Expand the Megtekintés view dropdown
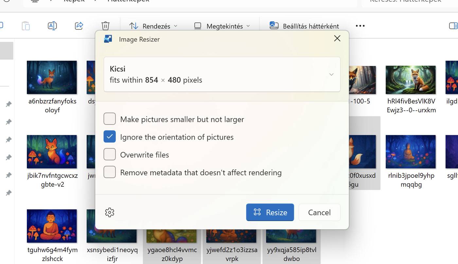 222,26
